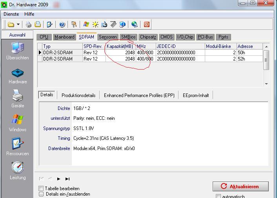Click the Typ column header
Screen dimensions: 277x198
coord(62,46)
